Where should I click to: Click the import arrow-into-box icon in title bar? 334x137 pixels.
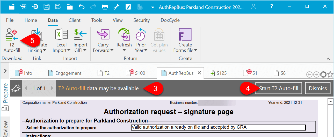click(23, 7)
